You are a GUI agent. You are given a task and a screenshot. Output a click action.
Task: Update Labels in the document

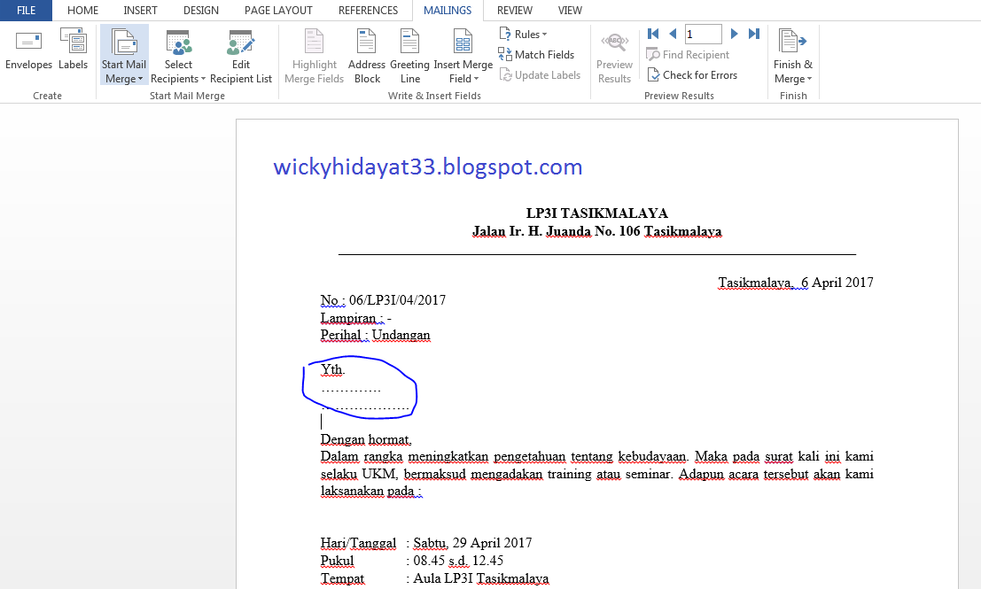point(540,74)
